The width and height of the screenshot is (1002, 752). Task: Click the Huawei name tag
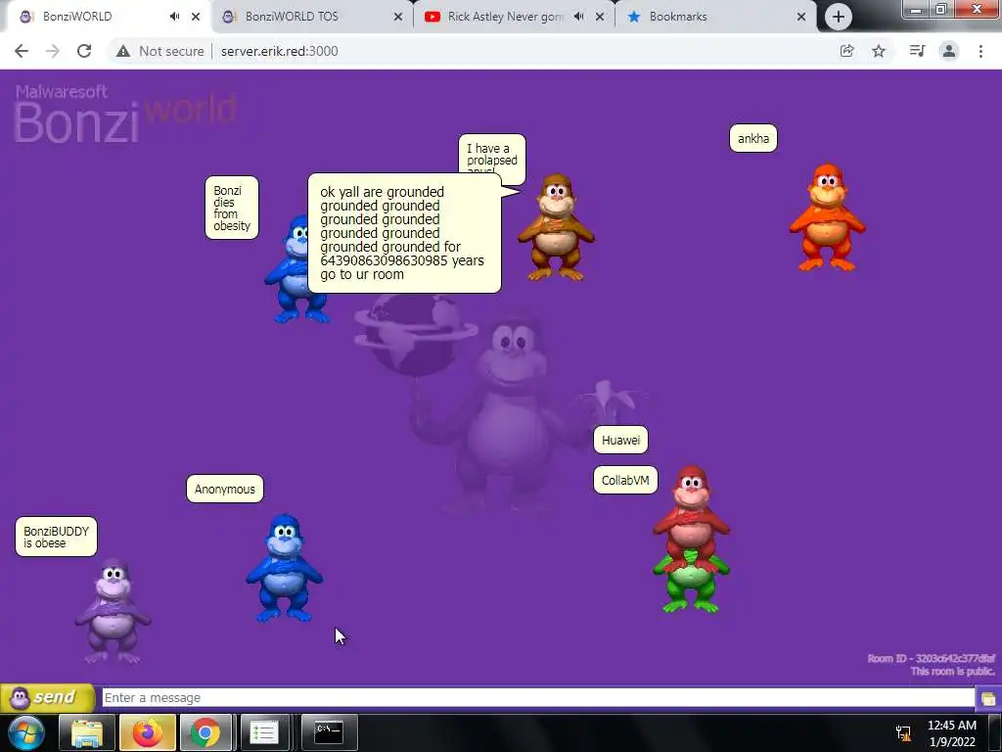click(x=620, y=440)
